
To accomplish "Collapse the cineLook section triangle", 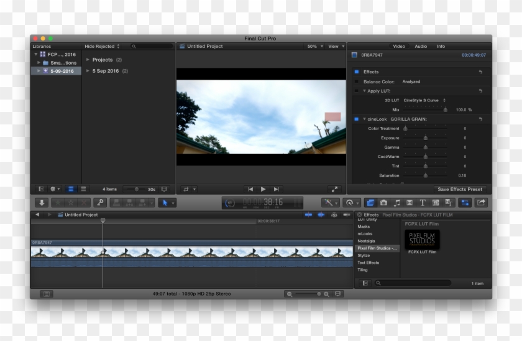I will point(364,119).
